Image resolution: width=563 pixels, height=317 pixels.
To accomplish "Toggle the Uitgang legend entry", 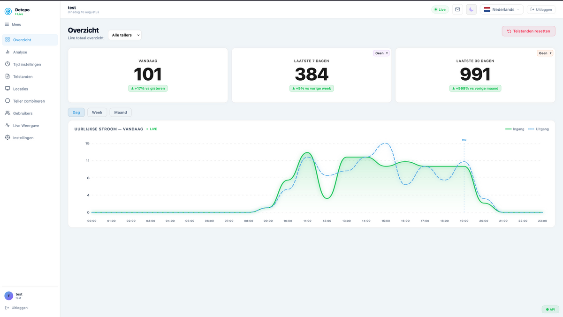I will (x=539, y=129).
